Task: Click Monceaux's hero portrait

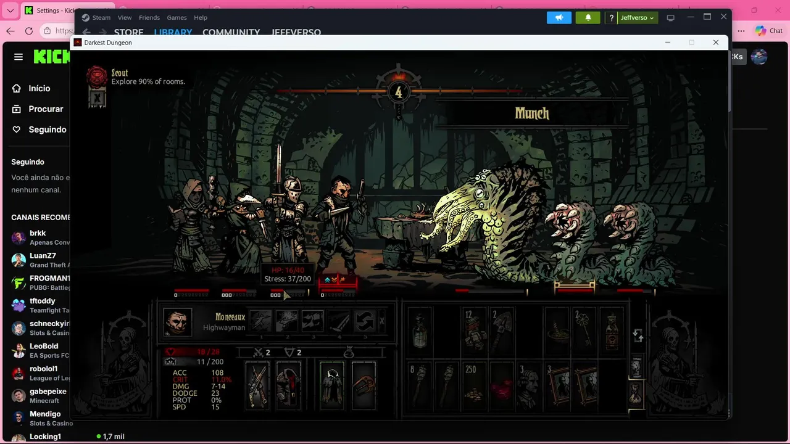Action: (x=178, y=322)
